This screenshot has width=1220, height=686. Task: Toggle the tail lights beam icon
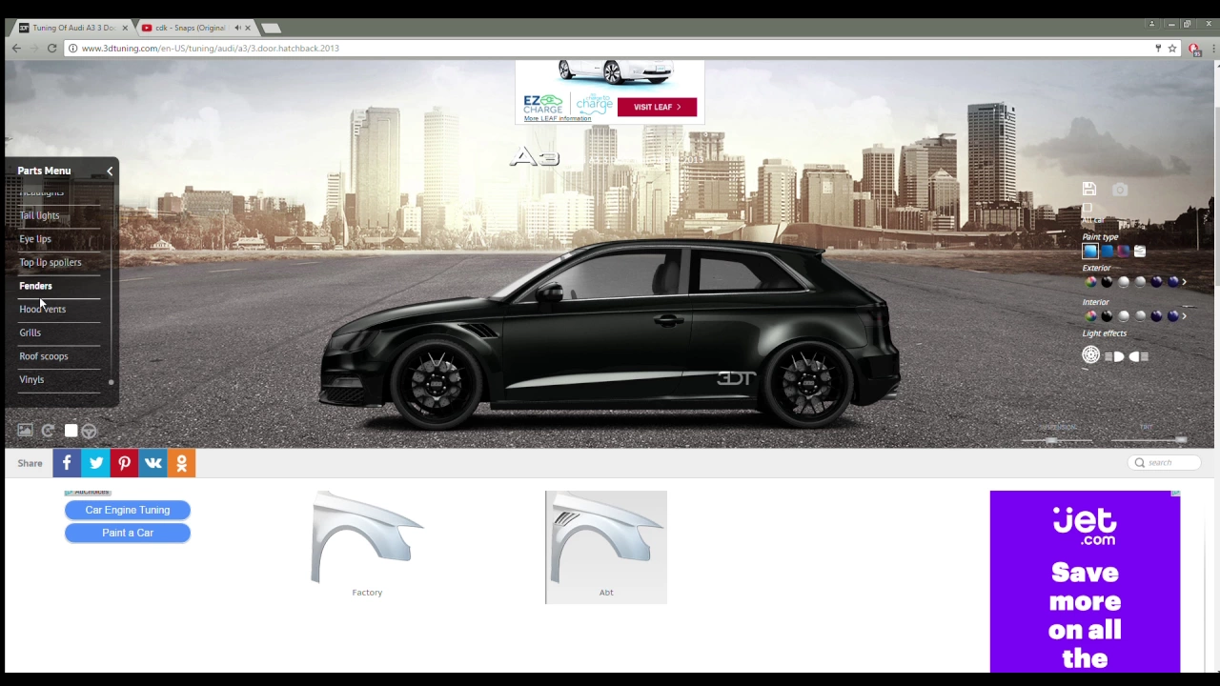(1139, 356)
